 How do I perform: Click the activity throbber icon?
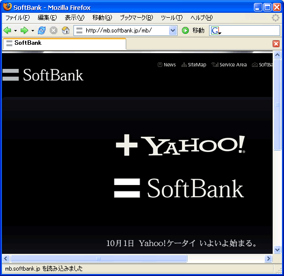(x=276, y=18)
